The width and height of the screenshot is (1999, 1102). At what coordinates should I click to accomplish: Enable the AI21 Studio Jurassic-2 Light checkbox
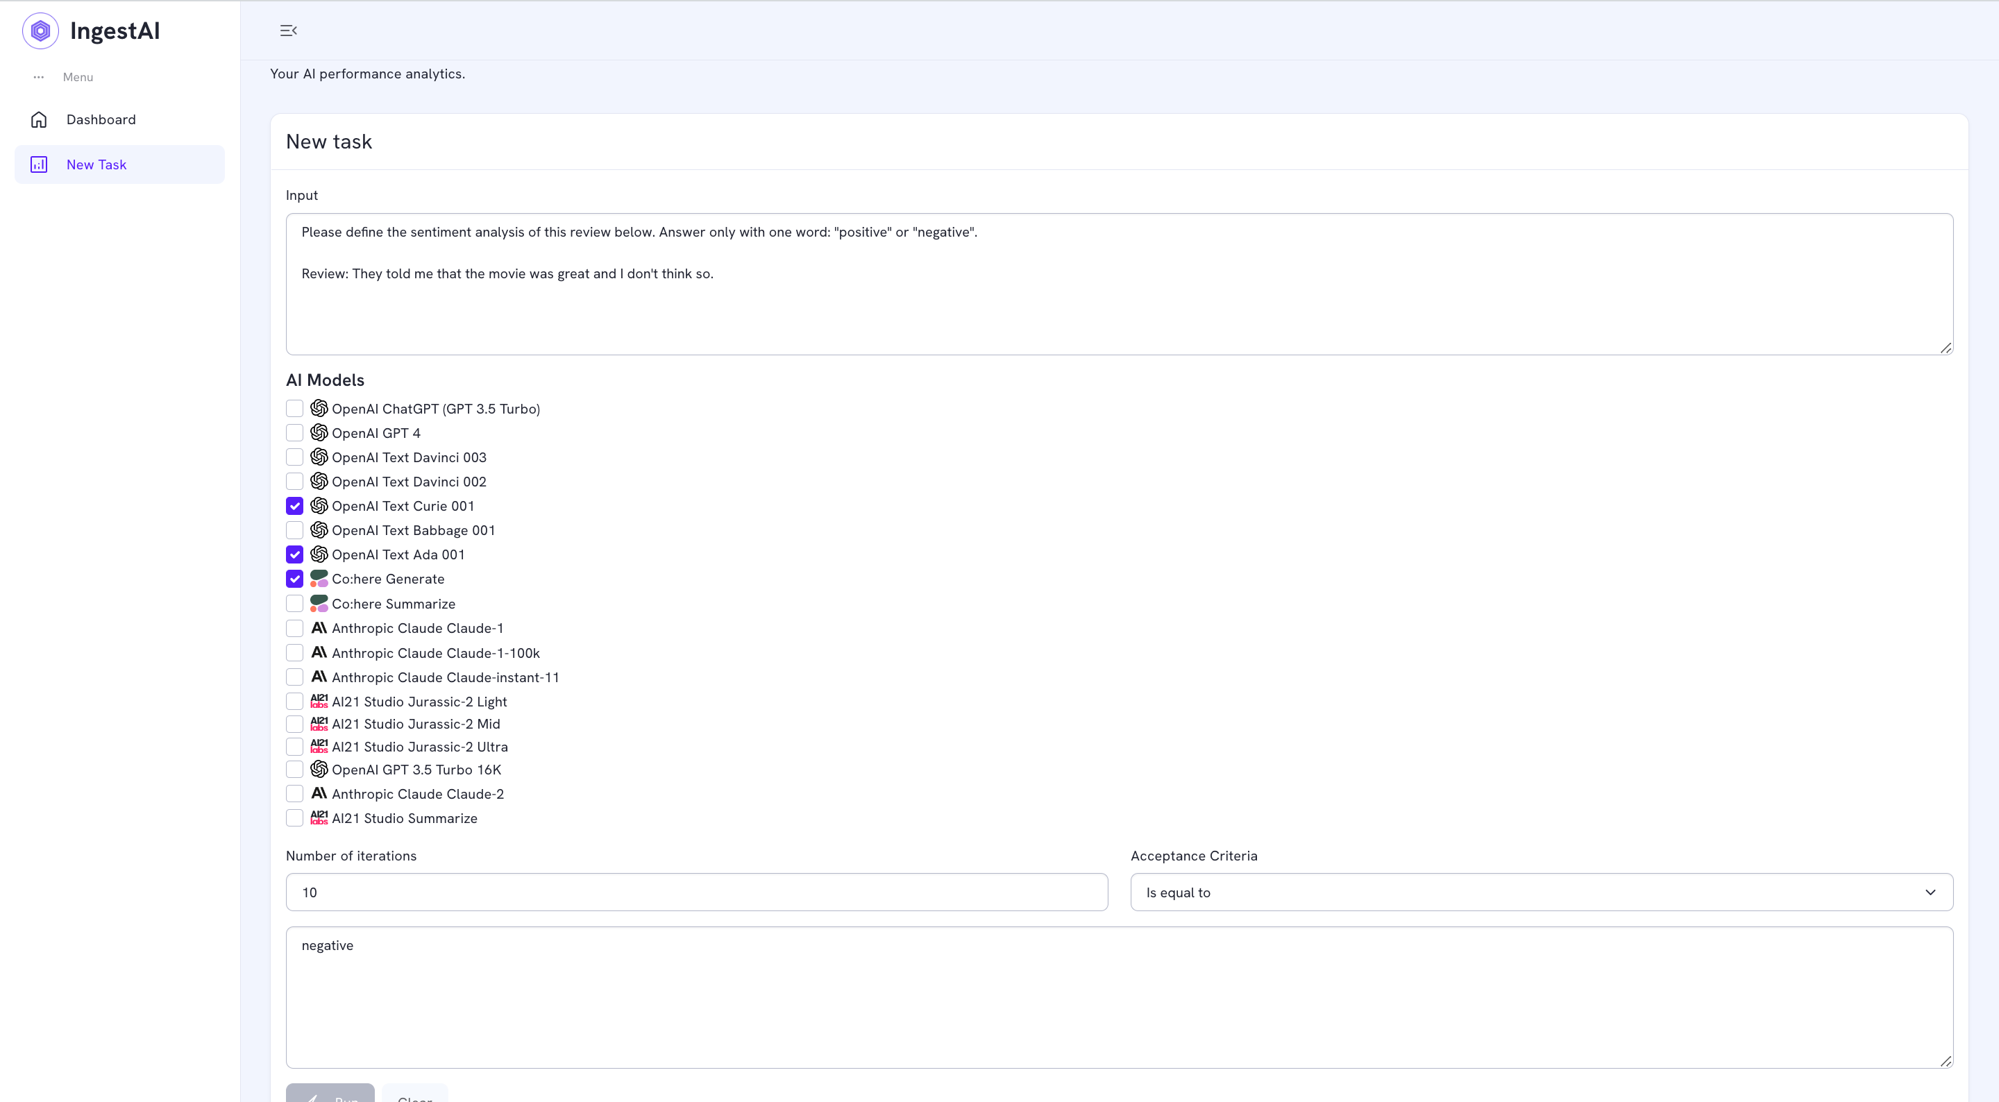(294, 701)
